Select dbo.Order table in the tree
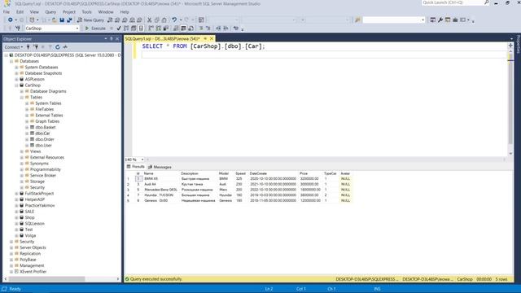This screenshot has height=293, width=521. pos(45,139)
